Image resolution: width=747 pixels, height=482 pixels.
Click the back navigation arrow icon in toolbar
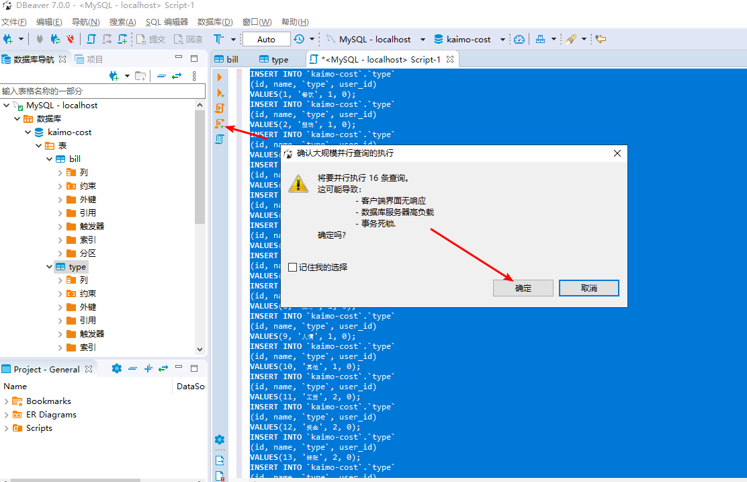(601, 39)
